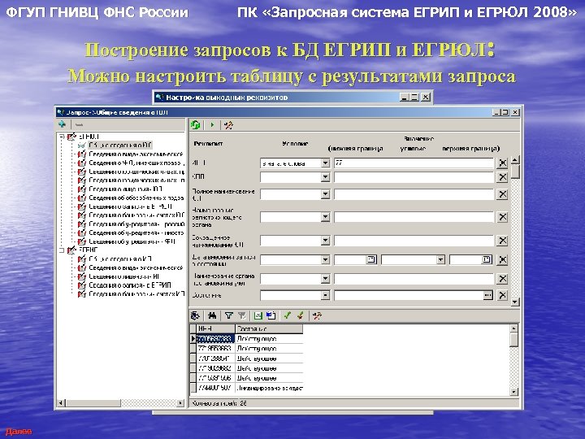Select Сведения о банковских счетах ЮЛ item
Screen dimensions: 585x439
[x=136, y=215]
